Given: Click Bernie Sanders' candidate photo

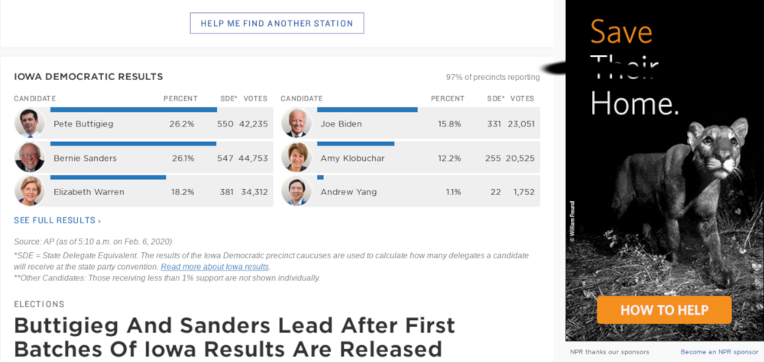Looking at the screenshot, I should tap(29, 158).
